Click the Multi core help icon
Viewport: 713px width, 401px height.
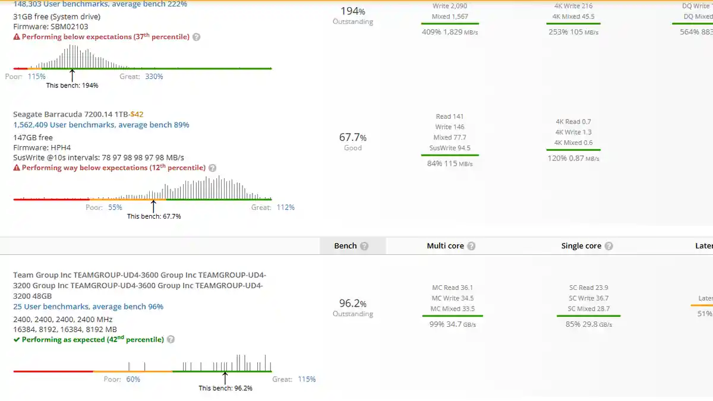pos(471,246)
